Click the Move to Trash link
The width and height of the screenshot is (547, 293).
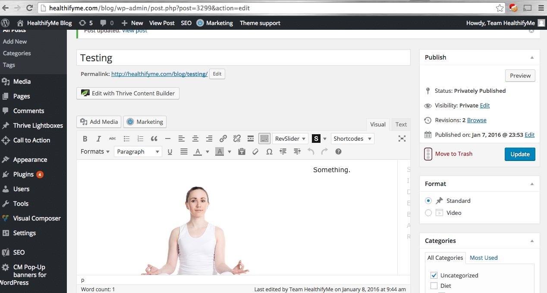tap(453, 154)
